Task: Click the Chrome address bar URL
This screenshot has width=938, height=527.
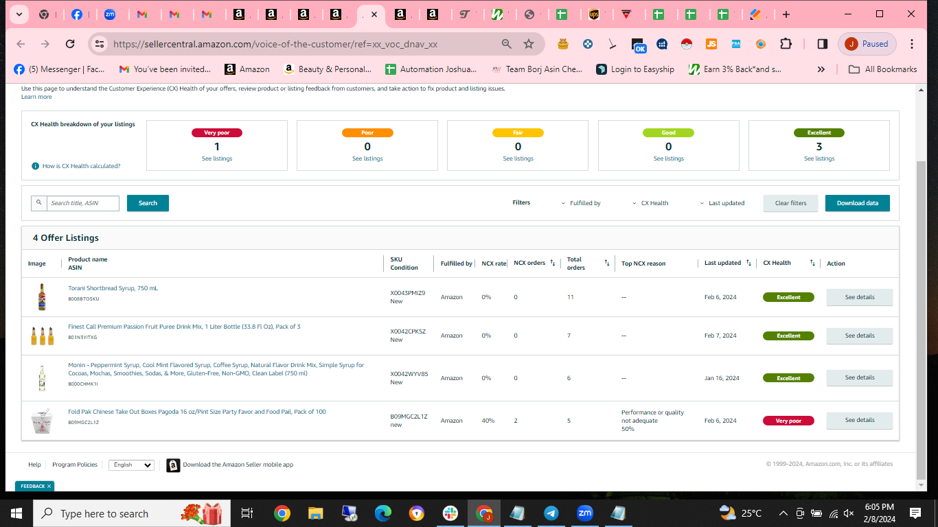Action: coord(275,44)
